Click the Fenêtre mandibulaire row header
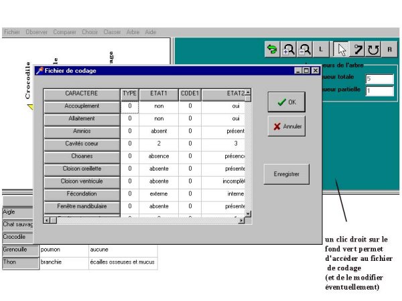Viewport: 402px width, 301px height. point(82,207)
